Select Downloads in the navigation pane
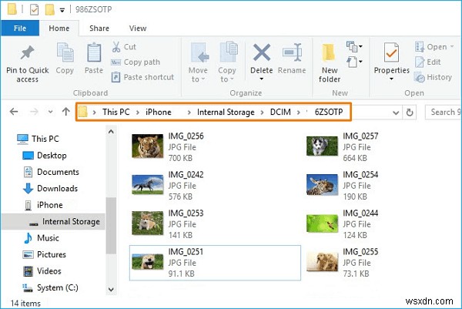 point(57,188)
